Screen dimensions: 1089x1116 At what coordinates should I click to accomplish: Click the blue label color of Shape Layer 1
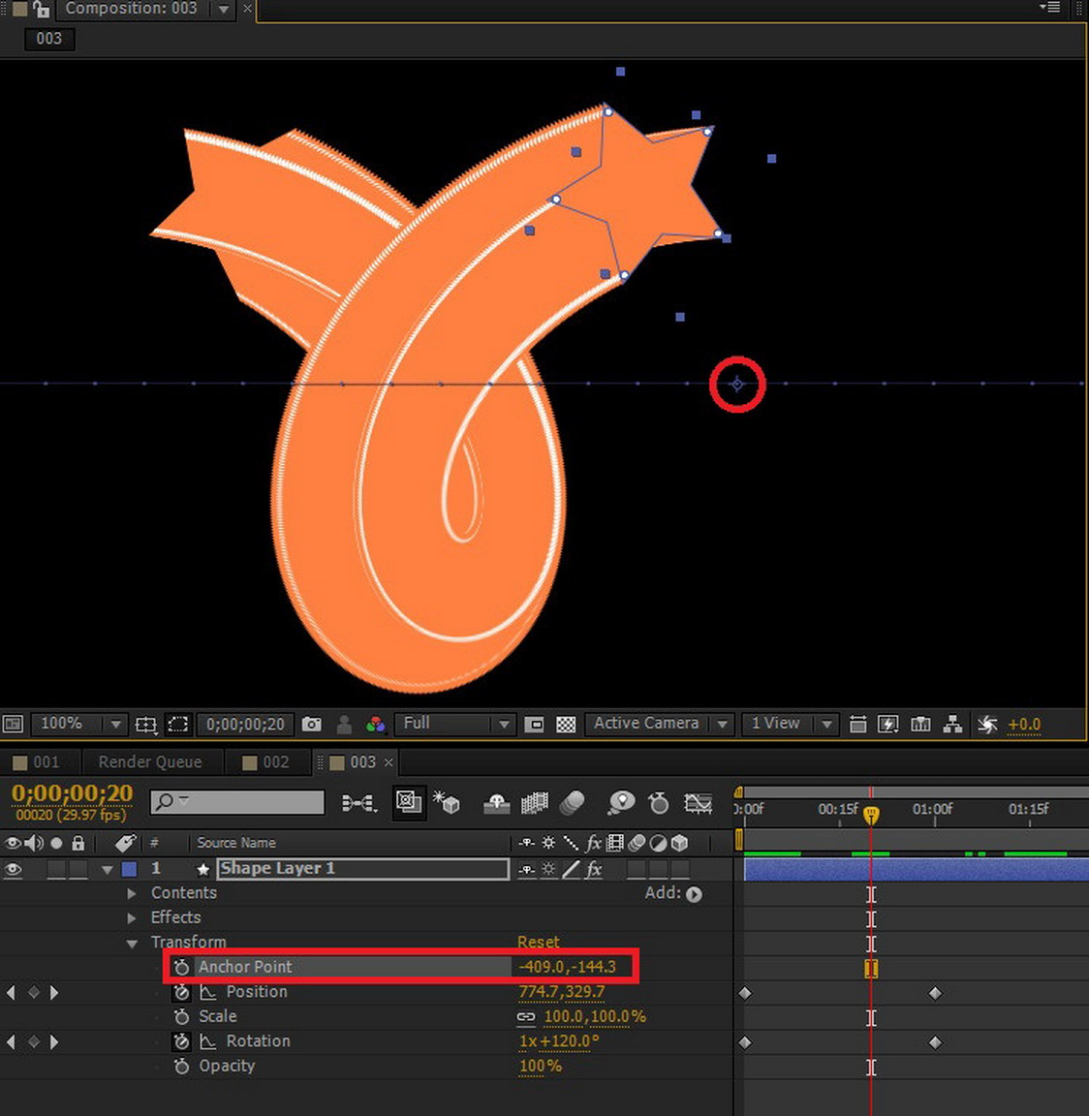click(129, 869)
